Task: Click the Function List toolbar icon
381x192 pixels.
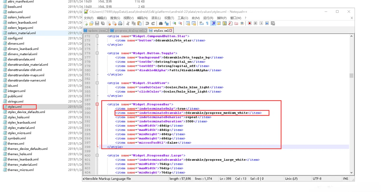Action: click(230, 23)
